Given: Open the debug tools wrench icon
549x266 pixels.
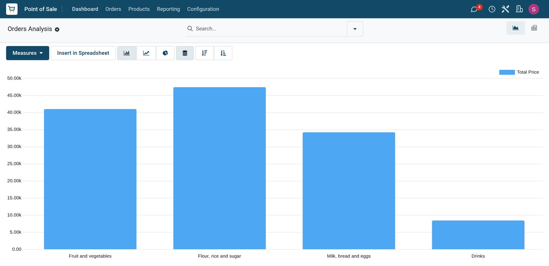Looking at the screenshot, I should click(505, 9).
